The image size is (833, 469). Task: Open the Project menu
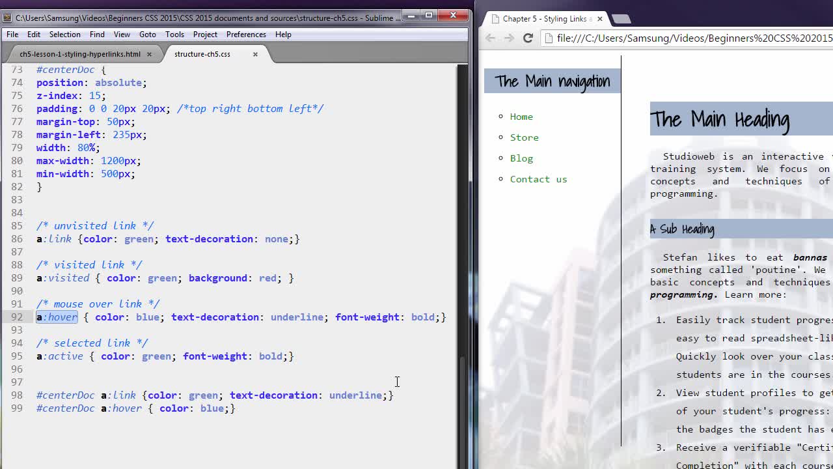(x=205, y=35)
